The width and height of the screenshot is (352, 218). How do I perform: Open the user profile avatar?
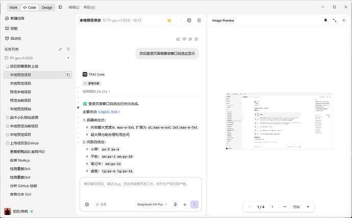(8, 211)
